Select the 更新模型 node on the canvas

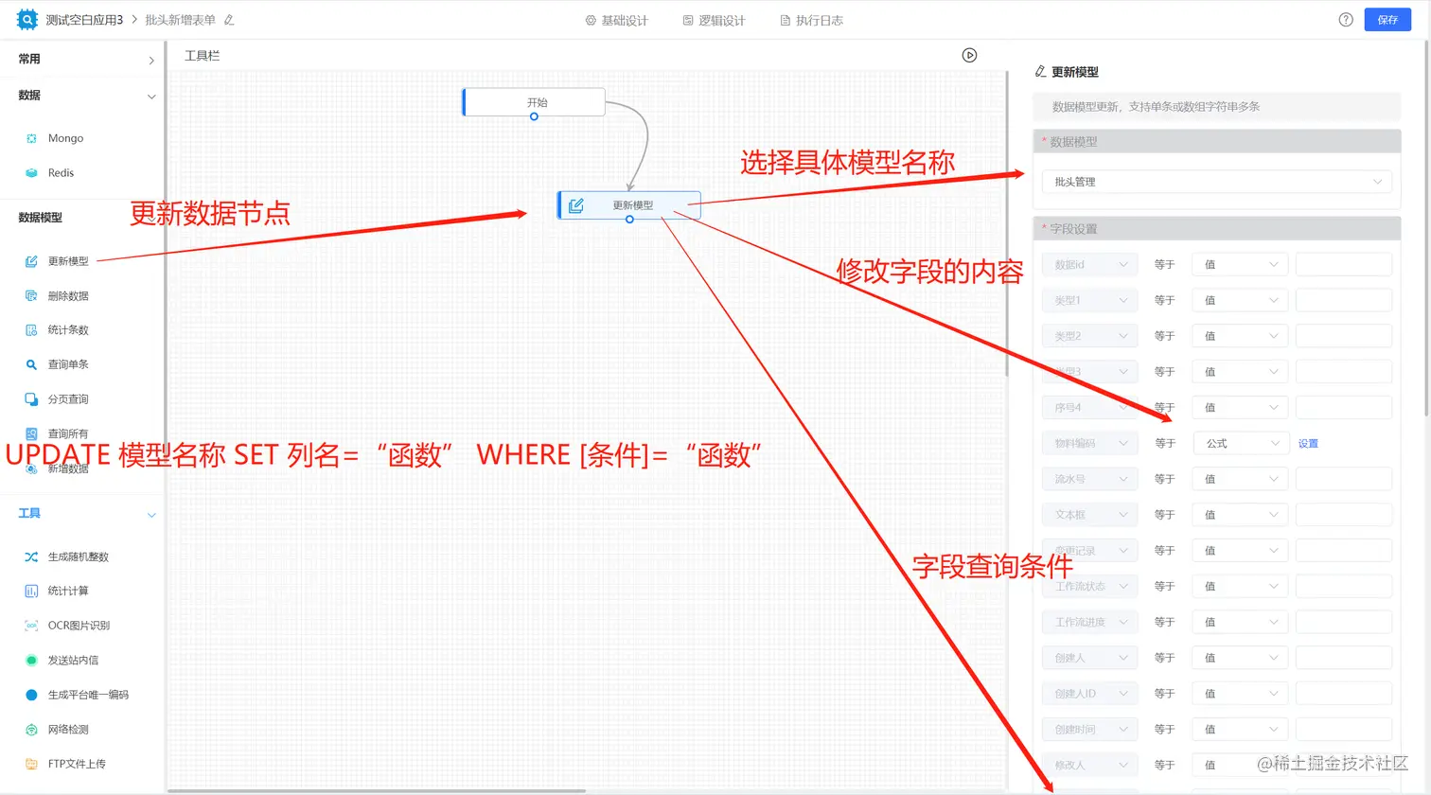pyautogui.click(x=629, y=205)
